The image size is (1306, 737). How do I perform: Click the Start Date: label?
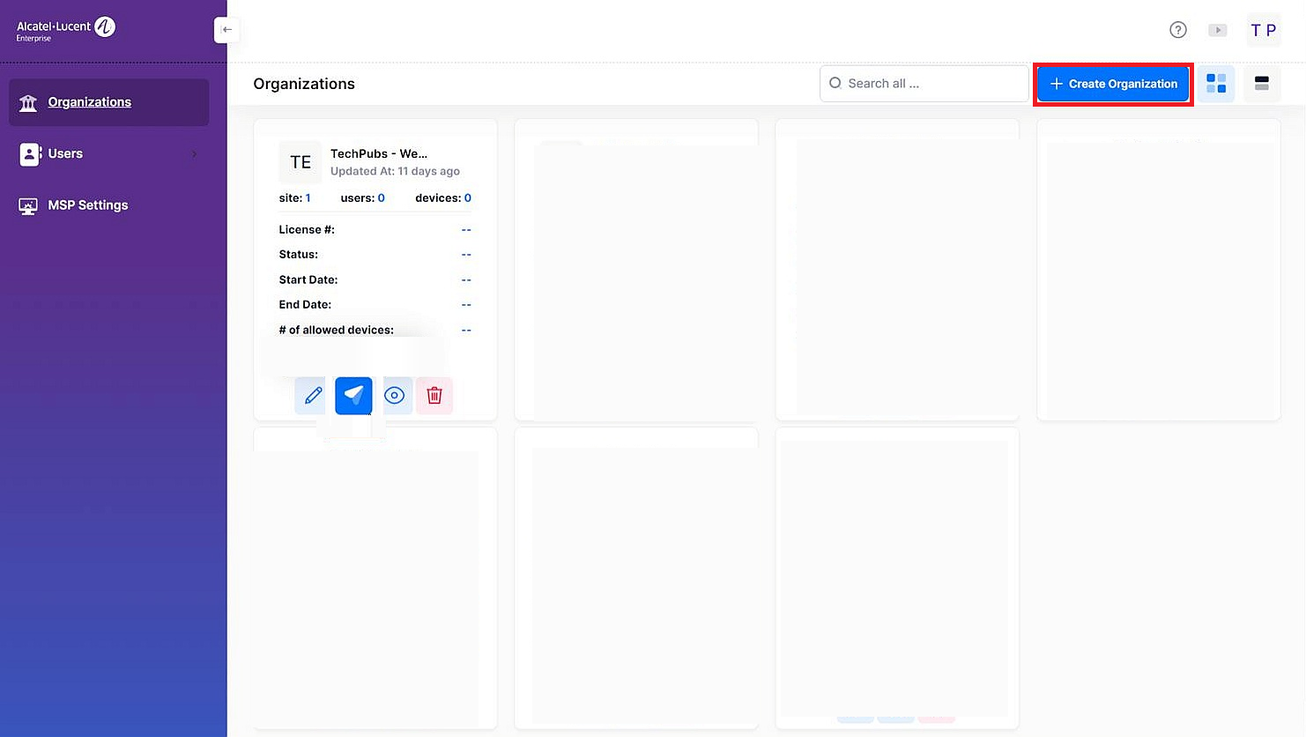click(308, 280)
